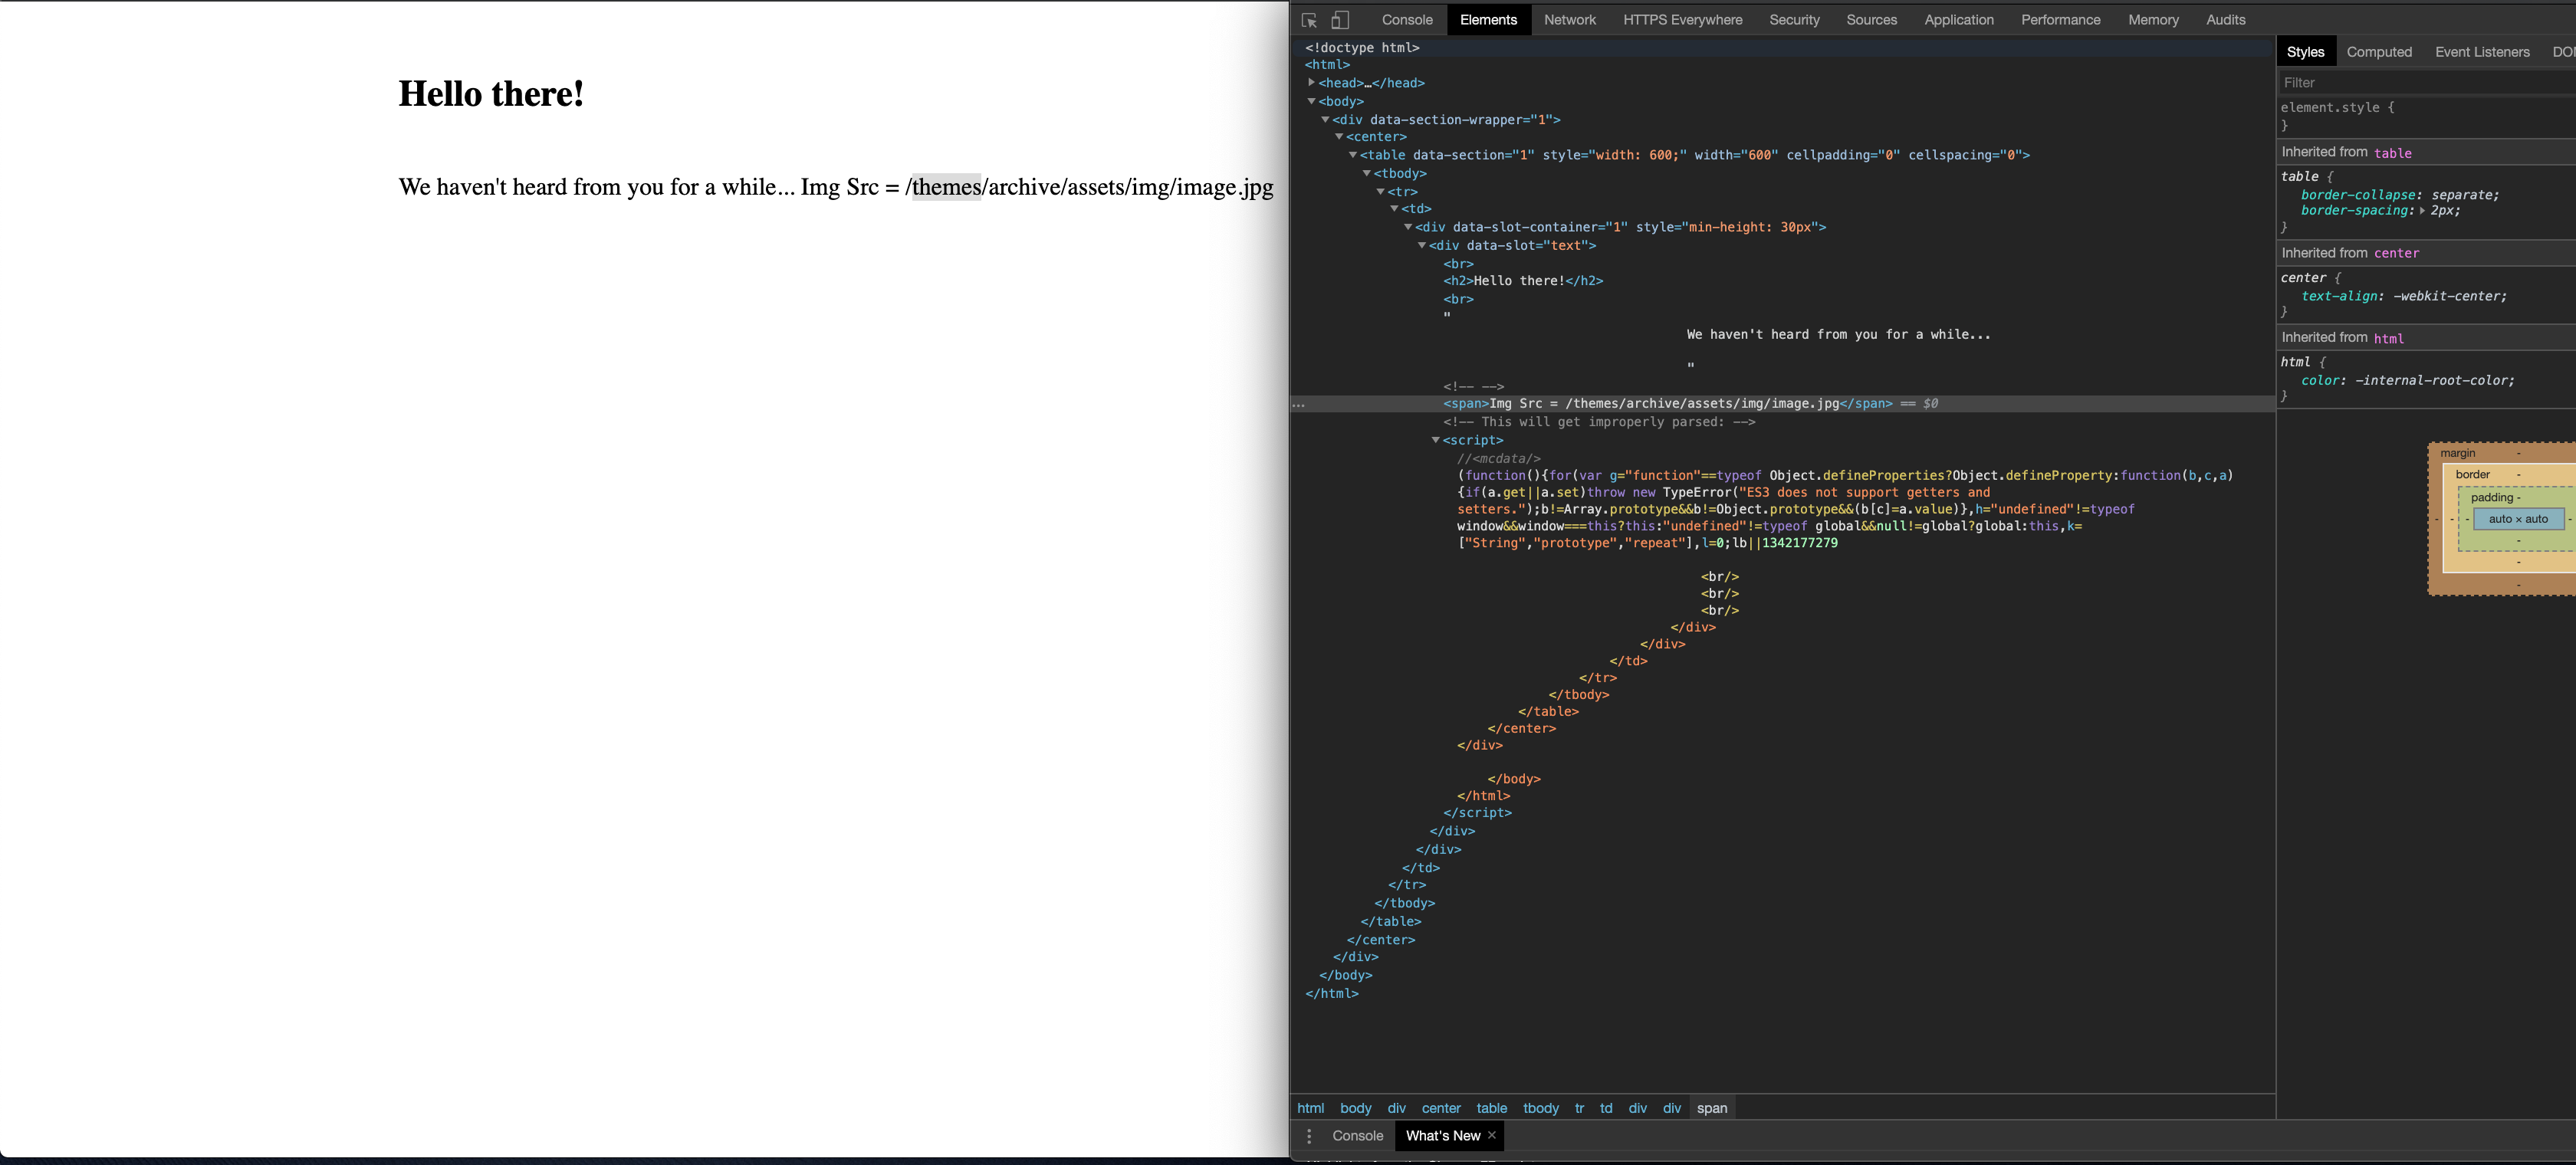Screen dimensions: 2576x1165
Task: Select the h2 Hello there! node
Action: (1523, 281)
